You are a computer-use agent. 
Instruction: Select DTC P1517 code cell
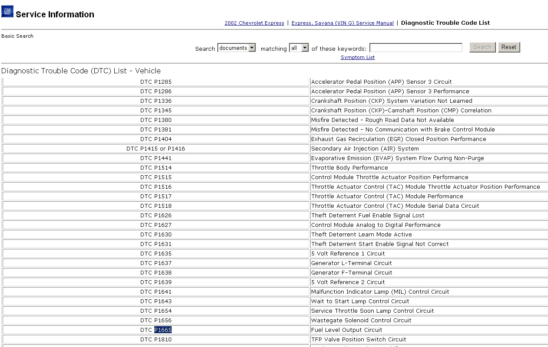[x=156, y=196]
